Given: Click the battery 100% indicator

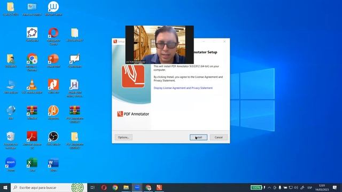Looking at the screenshot, I should click(256, 187).
